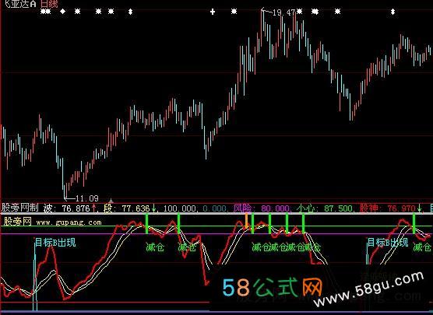Click the 11.09 low price label
The height and width of the screenshot is (315, 433).
click(87, 198)
